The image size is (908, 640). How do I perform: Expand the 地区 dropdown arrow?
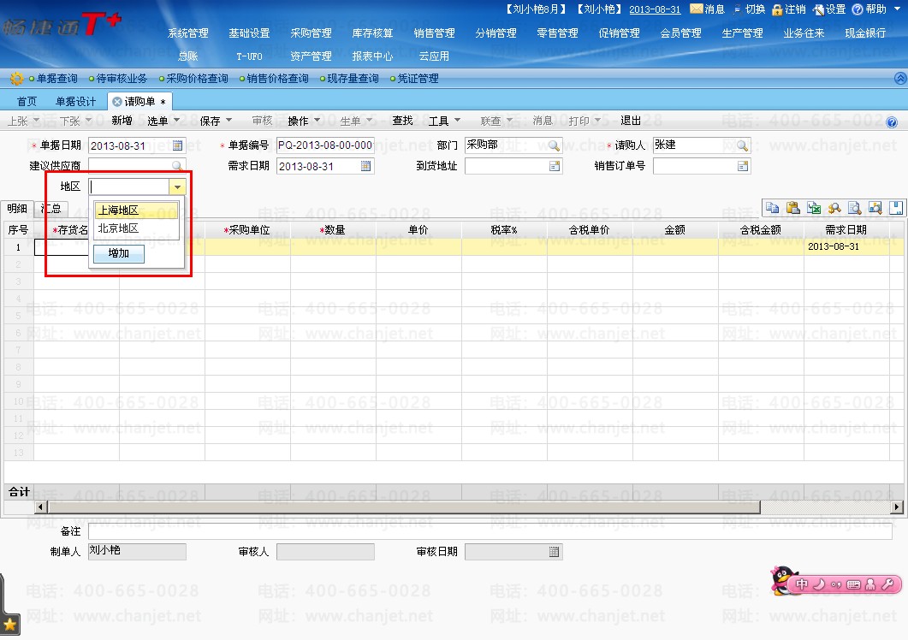pos(177,187)
